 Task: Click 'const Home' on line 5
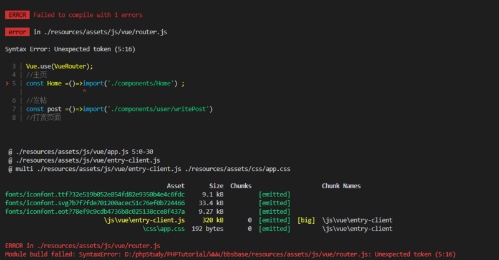coord(44,84)
